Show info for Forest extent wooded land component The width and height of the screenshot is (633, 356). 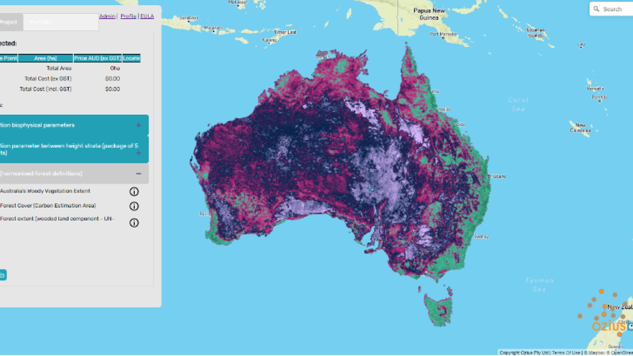click(x=134, y=223)
